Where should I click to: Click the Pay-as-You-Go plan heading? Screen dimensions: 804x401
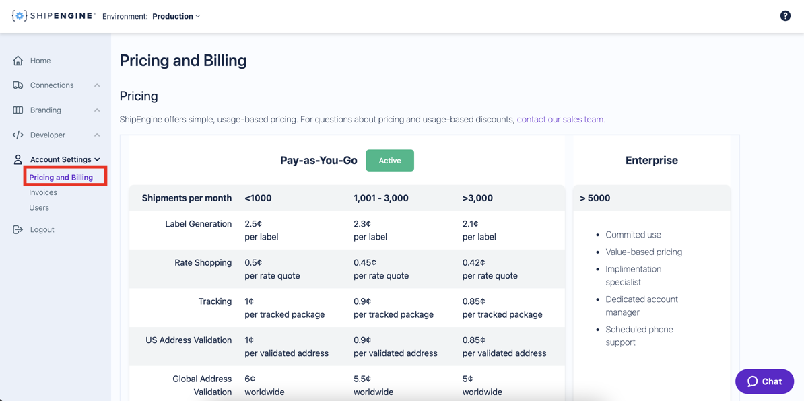(319, 161)
